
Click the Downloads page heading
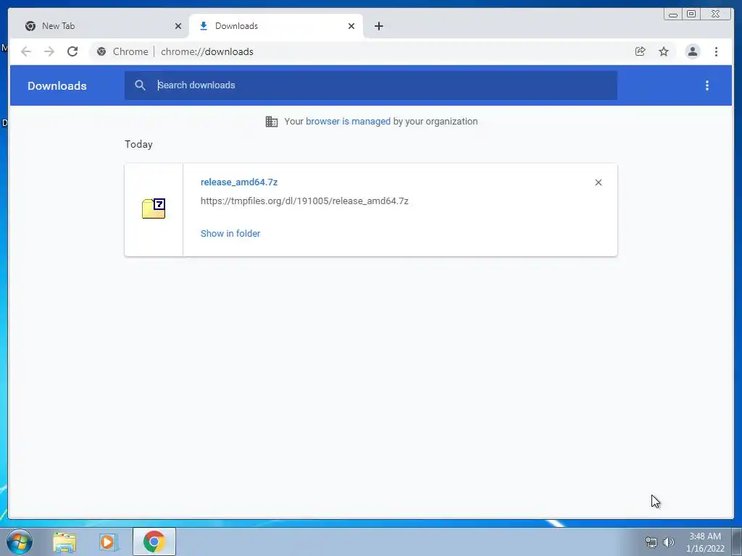[x=57, y=85]
